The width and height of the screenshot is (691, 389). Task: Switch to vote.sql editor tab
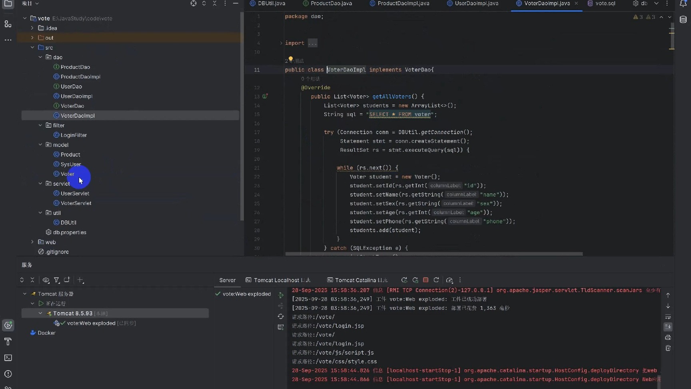601,3
